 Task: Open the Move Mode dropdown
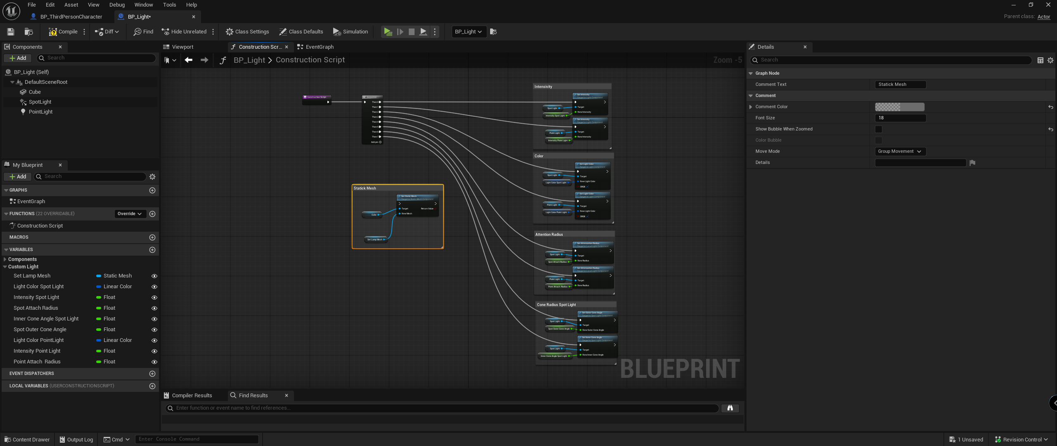[900, 152]
